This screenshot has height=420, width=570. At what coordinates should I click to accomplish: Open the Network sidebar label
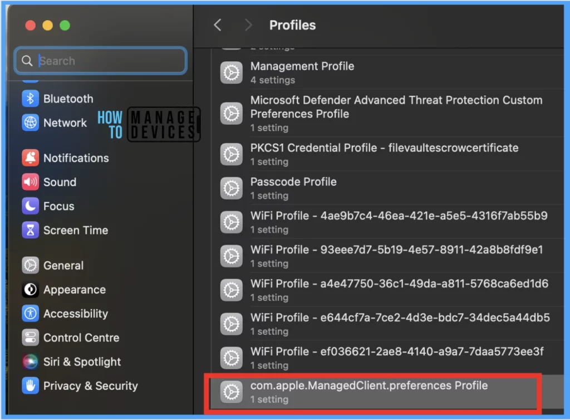pyautogui.click(x=65, y=123)
